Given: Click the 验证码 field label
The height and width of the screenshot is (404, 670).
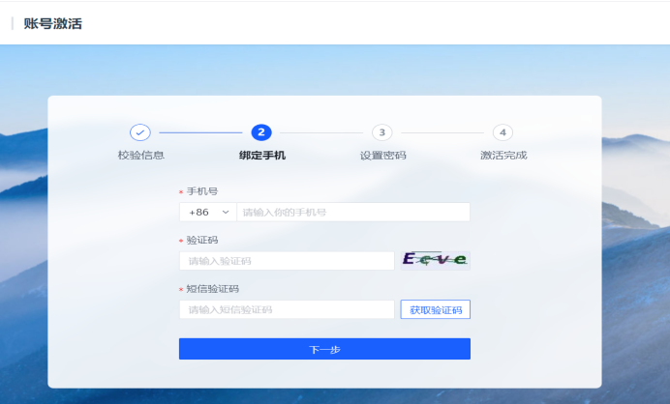Looking at the screenshot, I should click(202, 240).
